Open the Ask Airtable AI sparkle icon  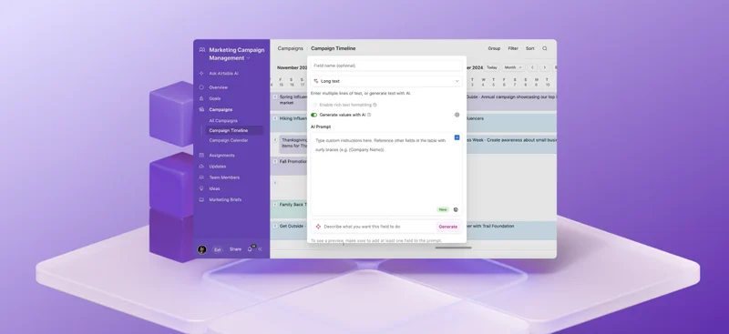201,74
